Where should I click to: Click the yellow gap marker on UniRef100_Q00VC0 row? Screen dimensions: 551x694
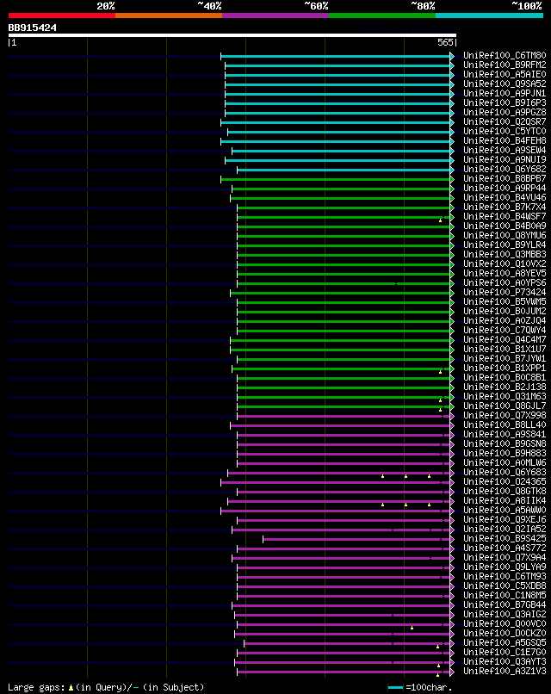(x=412, y=628)
